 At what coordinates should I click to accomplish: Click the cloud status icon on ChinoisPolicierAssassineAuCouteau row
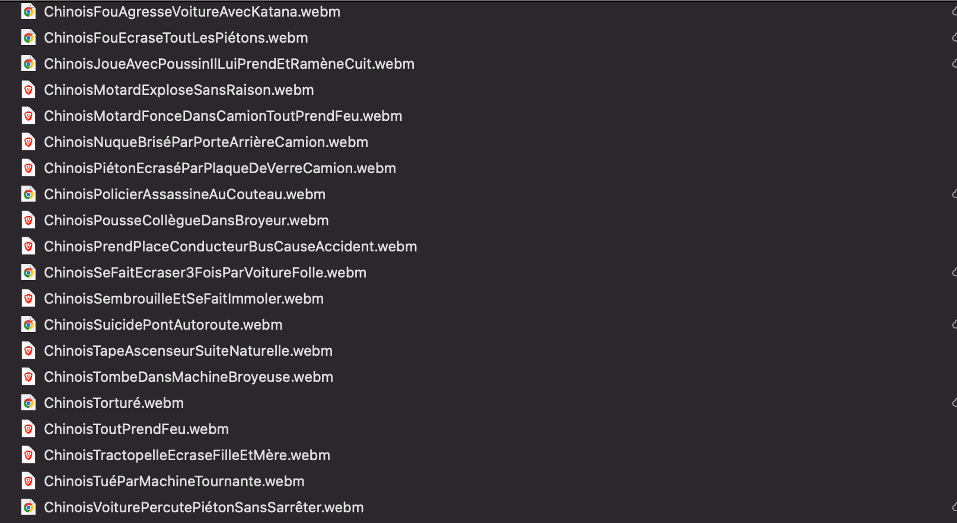954,194
